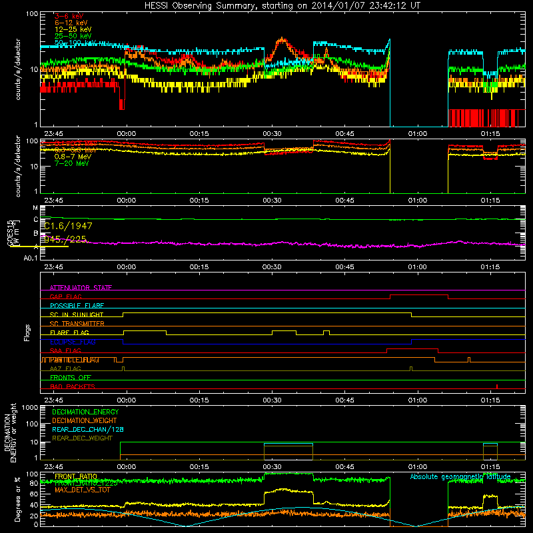This screenshot has height=533, width=533.
Task: Click the REAR_DEC_CHAN/128 legend label
Action: 88,430
